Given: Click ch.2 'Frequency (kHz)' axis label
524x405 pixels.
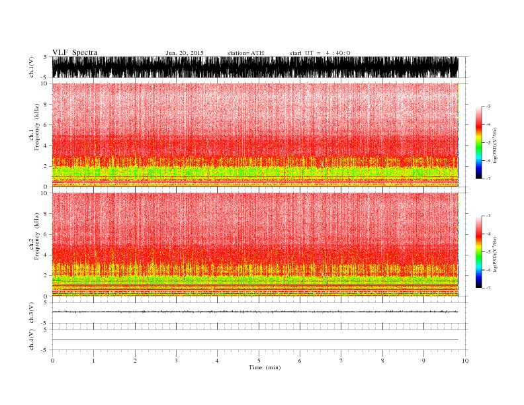Looking at the screenshot, I should [x=37, y=237].
